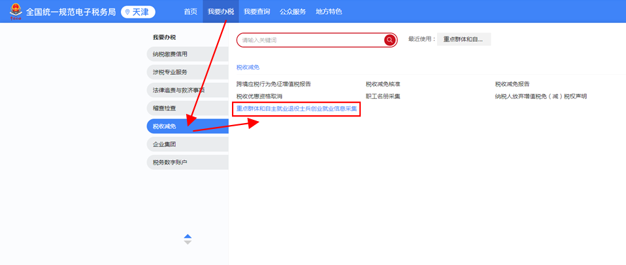Image resolution: width=626 pixels, height=265 pixels.
Task: Select 涉税专业服务 in sidebar
Action: click(x=188, y=72)
